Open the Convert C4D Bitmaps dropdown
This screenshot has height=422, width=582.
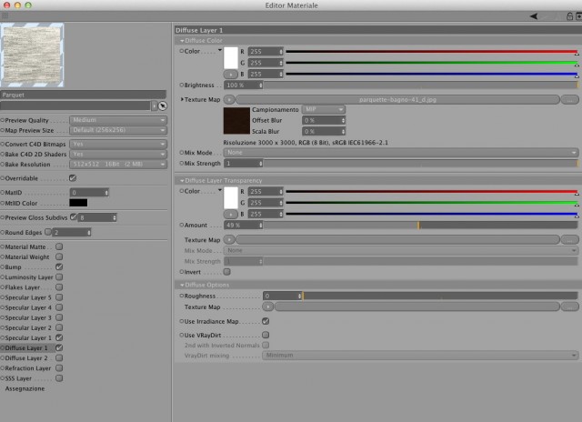(x=118, y=144)
